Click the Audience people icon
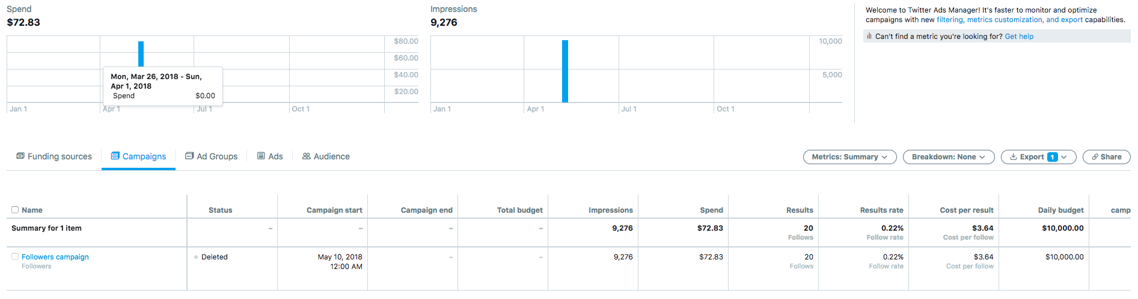 pos(307,156)
